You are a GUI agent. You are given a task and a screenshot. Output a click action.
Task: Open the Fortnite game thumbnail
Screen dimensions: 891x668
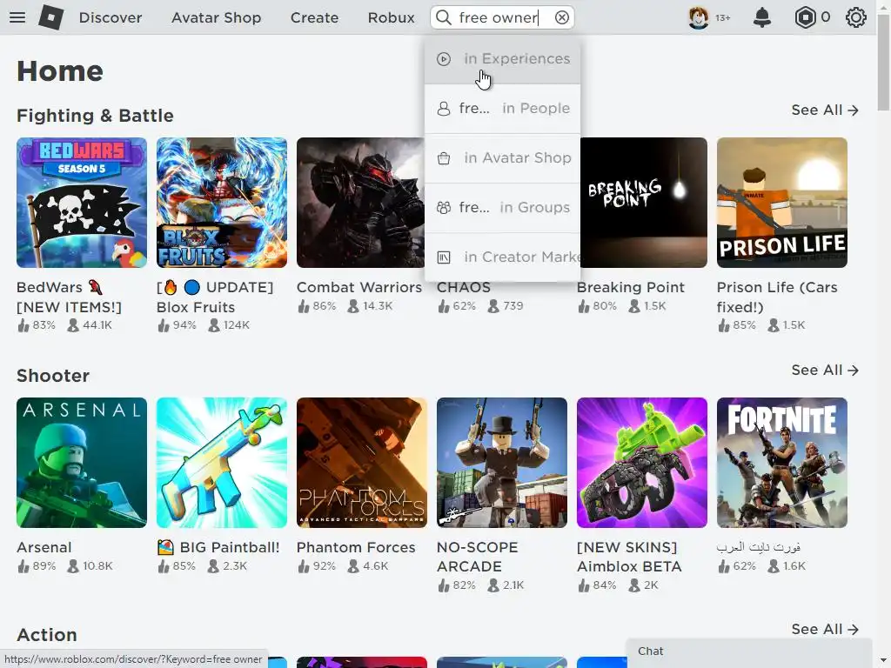[782, 463]
